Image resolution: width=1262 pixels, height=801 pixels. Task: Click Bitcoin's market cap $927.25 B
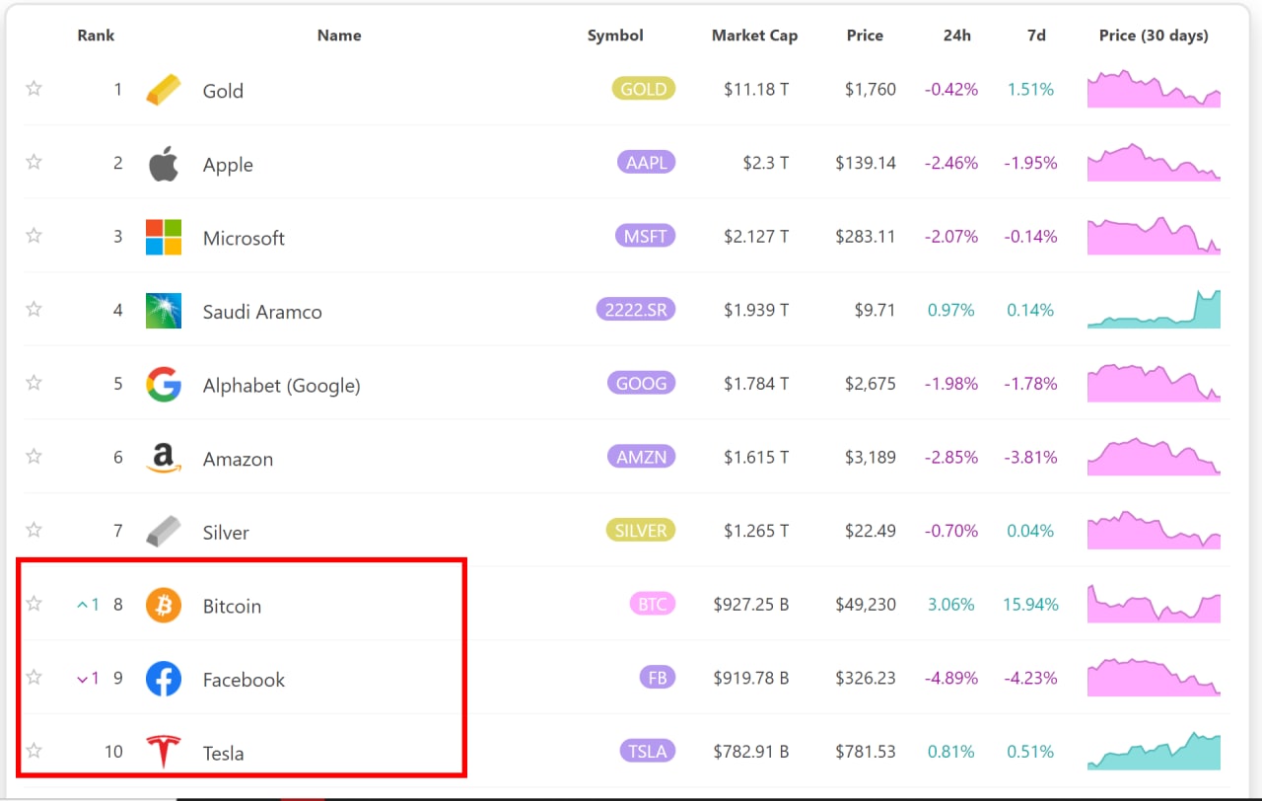(x=751, y=605)
